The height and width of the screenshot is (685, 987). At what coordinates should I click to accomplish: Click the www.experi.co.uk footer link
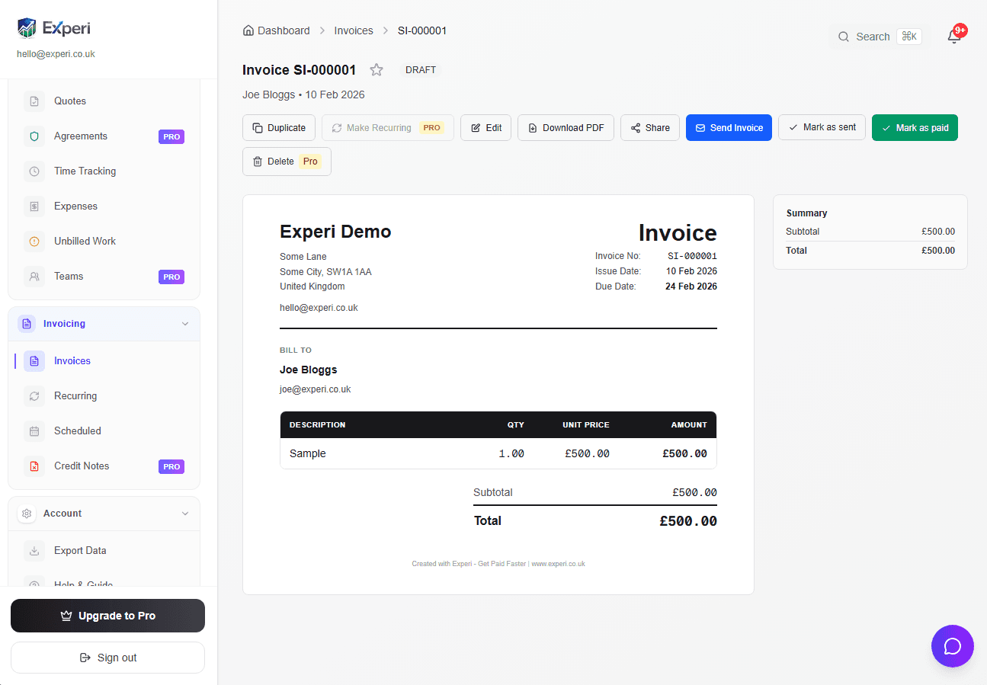point(557,563)
